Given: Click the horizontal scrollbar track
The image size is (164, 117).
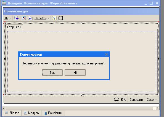Looking at the screenshot, I should pyautogui.click(x=80, y=108).
